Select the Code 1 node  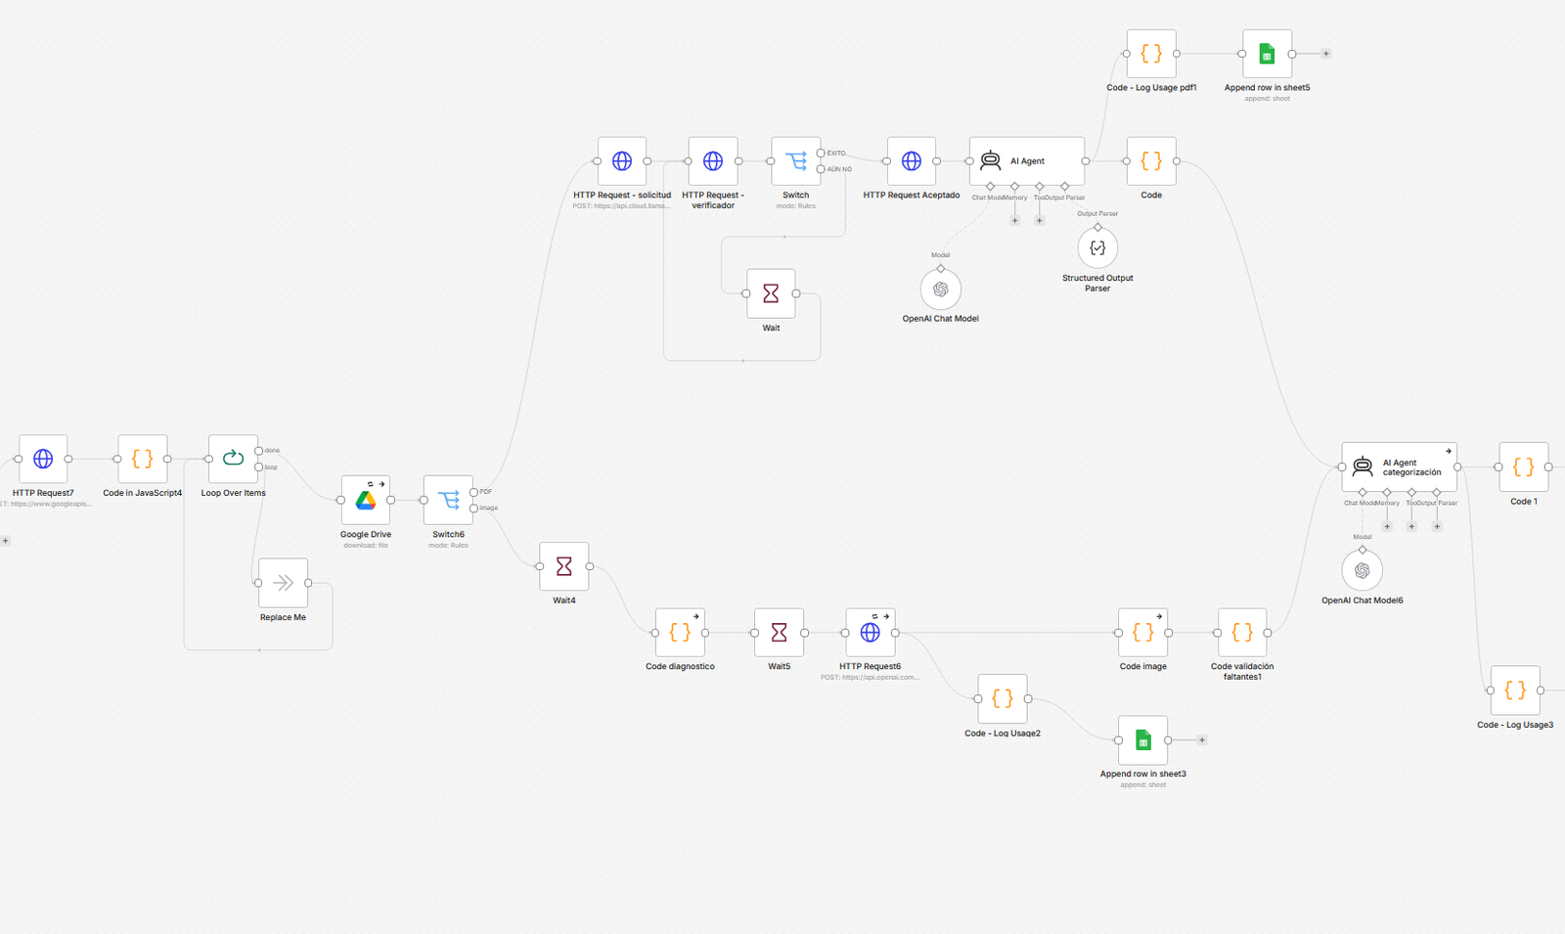click(1524, 467)
